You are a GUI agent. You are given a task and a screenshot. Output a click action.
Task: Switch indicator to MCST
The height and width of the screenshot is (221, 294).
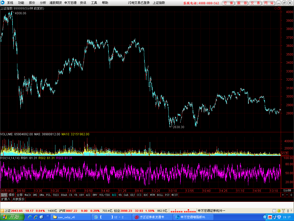[175, 195]
